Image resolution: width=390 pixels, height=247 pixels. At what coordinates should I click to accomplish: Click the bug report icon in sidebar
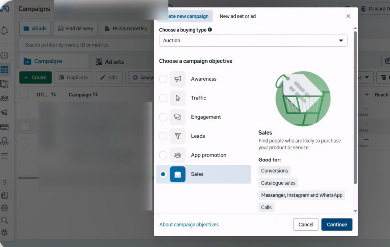[4, 232]
